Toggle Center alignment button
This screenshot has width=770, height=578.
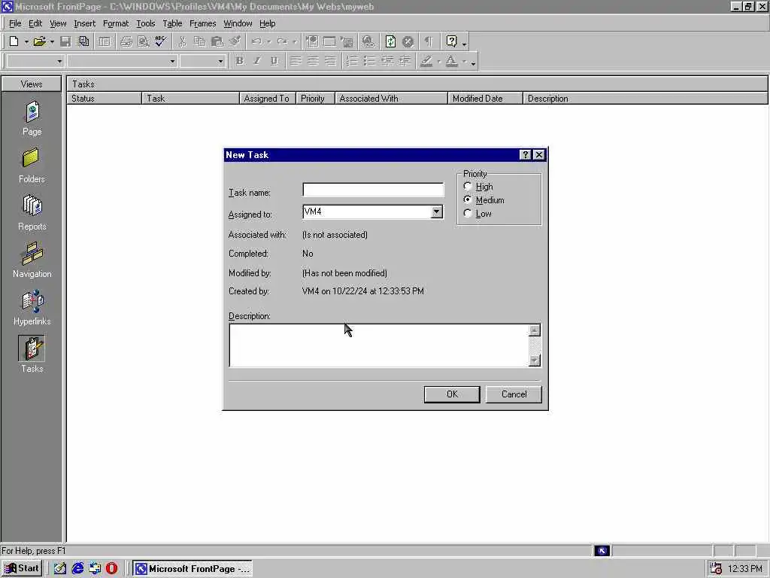[313, 61]
